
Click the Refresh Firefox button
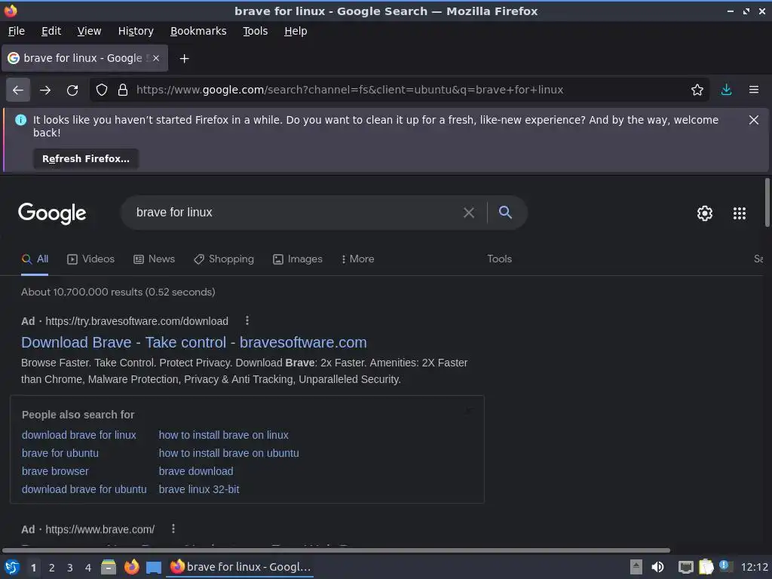pos(86,159)
